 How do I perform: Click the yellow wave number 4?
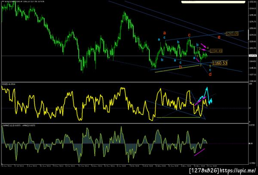coord(208,48)
